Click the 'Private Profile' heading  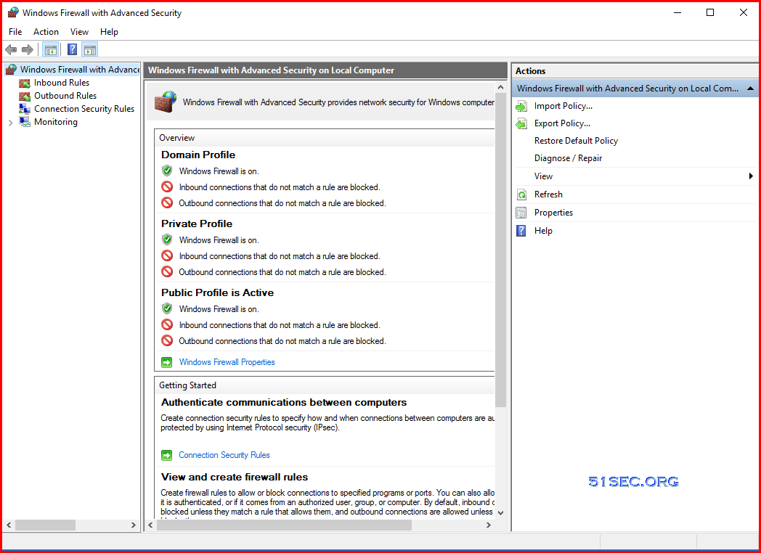point(197,224)
